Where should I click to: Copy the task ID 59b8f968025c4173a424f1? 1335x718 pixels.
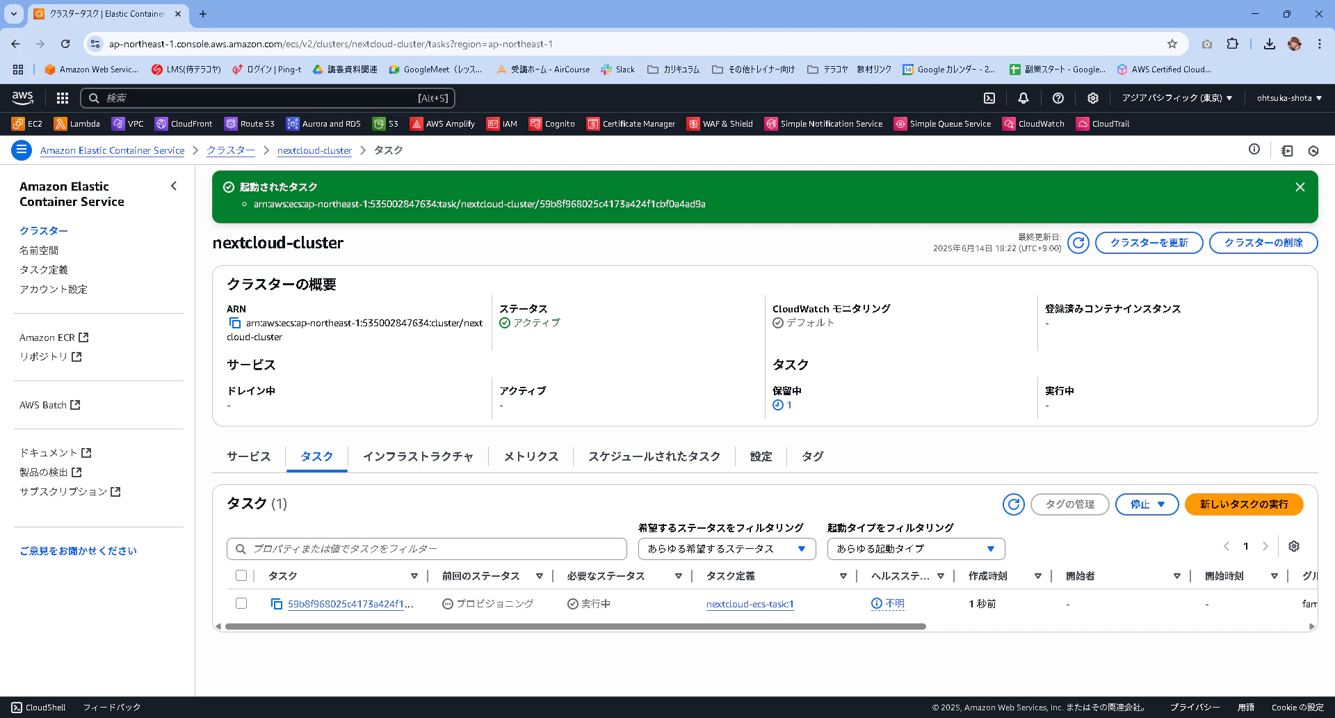pyautogui.click(x=277, y=604)
